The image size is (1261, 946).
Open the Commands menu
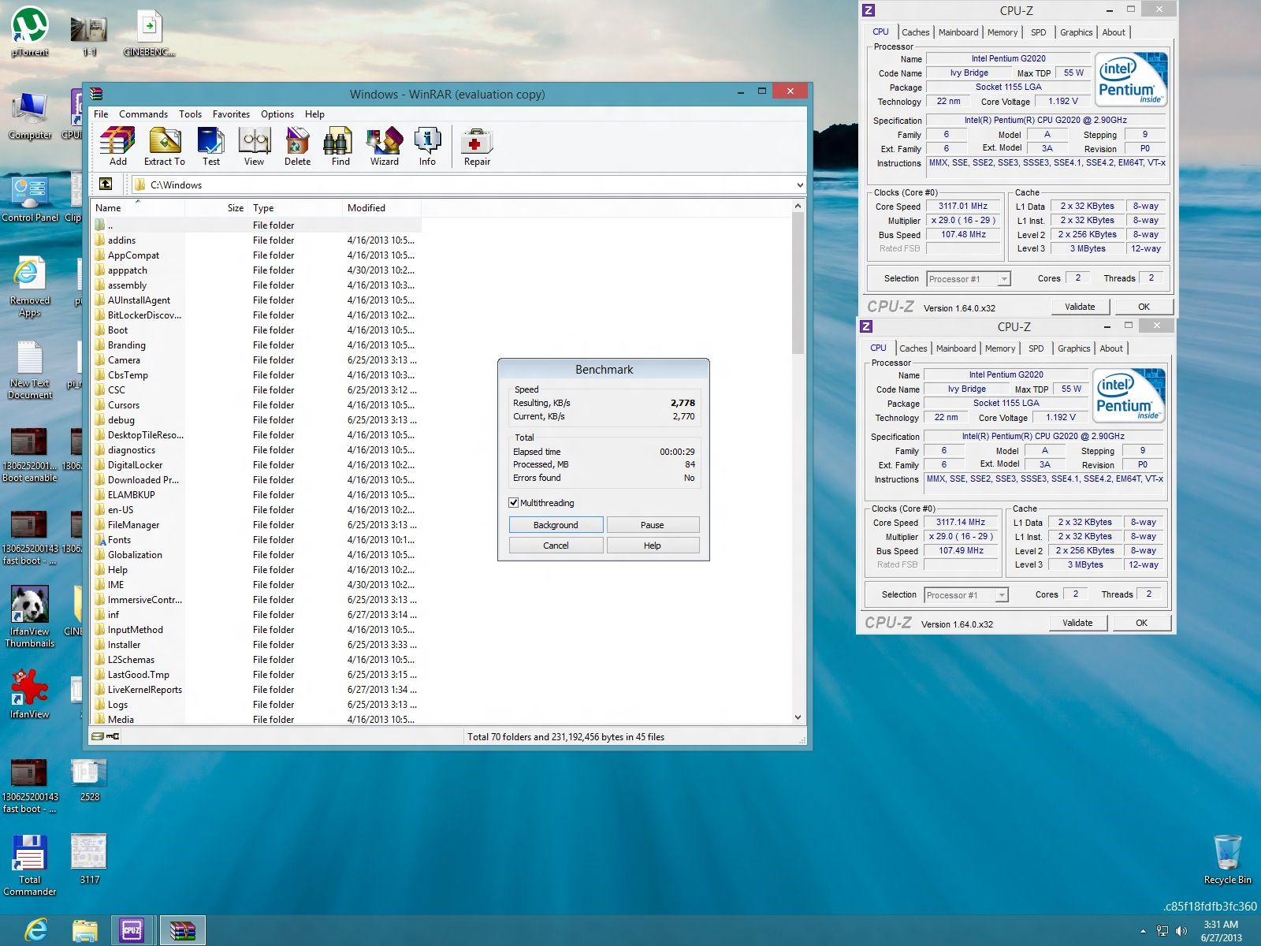pos(143,114)
